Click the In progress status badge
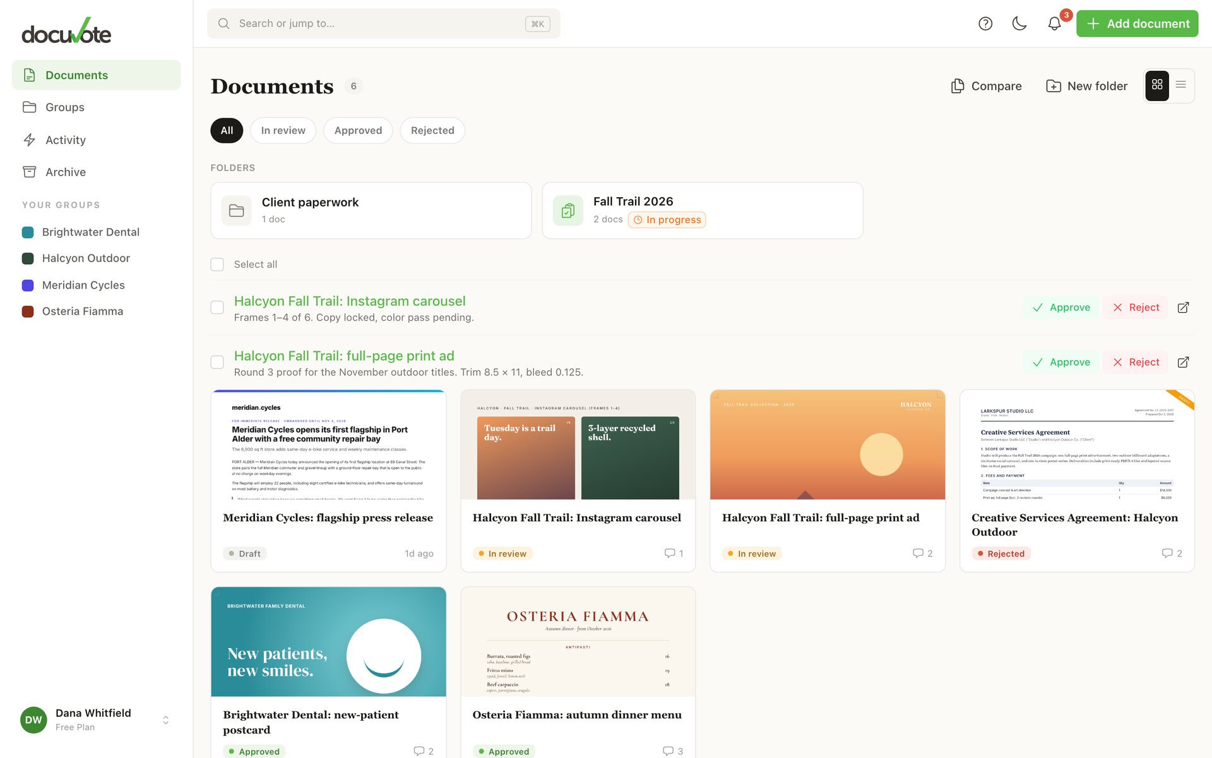Screen dimensions: 1212x758 [x=667, y=220]
